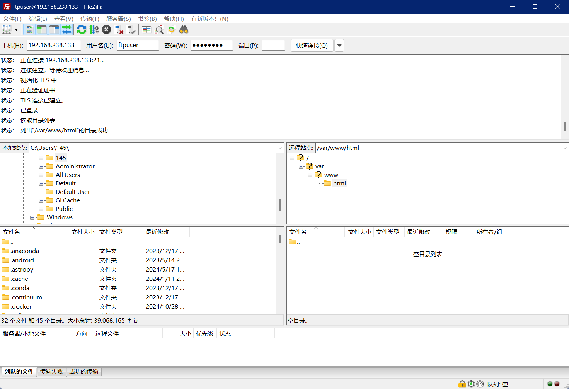
Task: Open directory listing filters icon
Action: click(147, 30)
